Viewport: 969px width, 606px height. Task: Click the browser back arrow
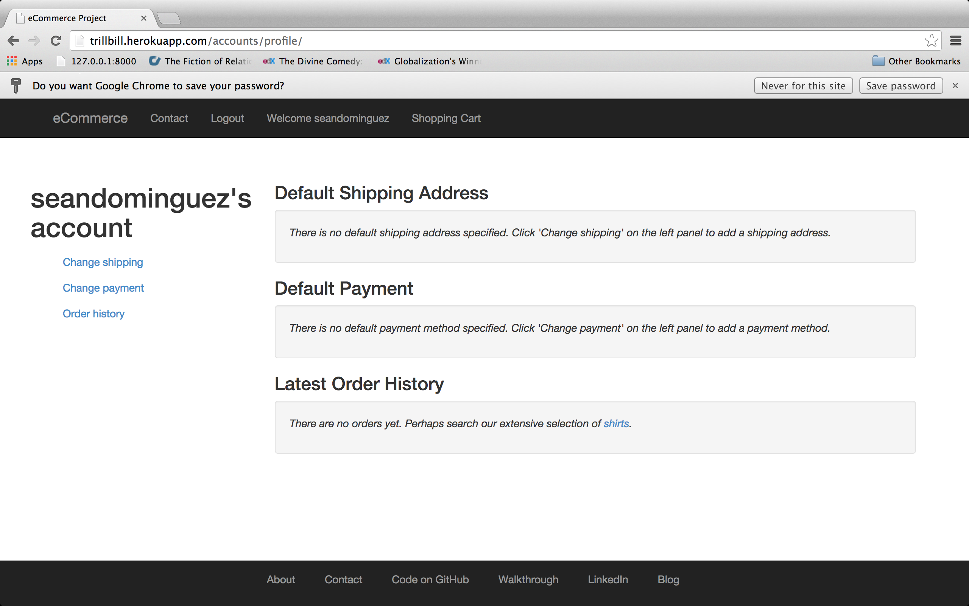point(13,41)
